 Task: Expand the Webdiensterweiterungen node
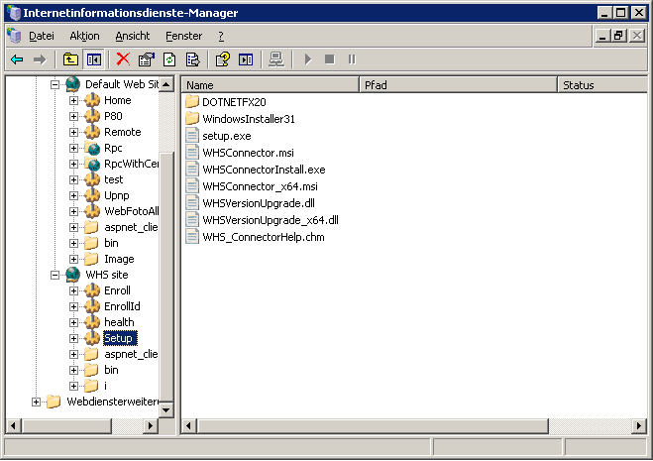click(x=36, y=402)
